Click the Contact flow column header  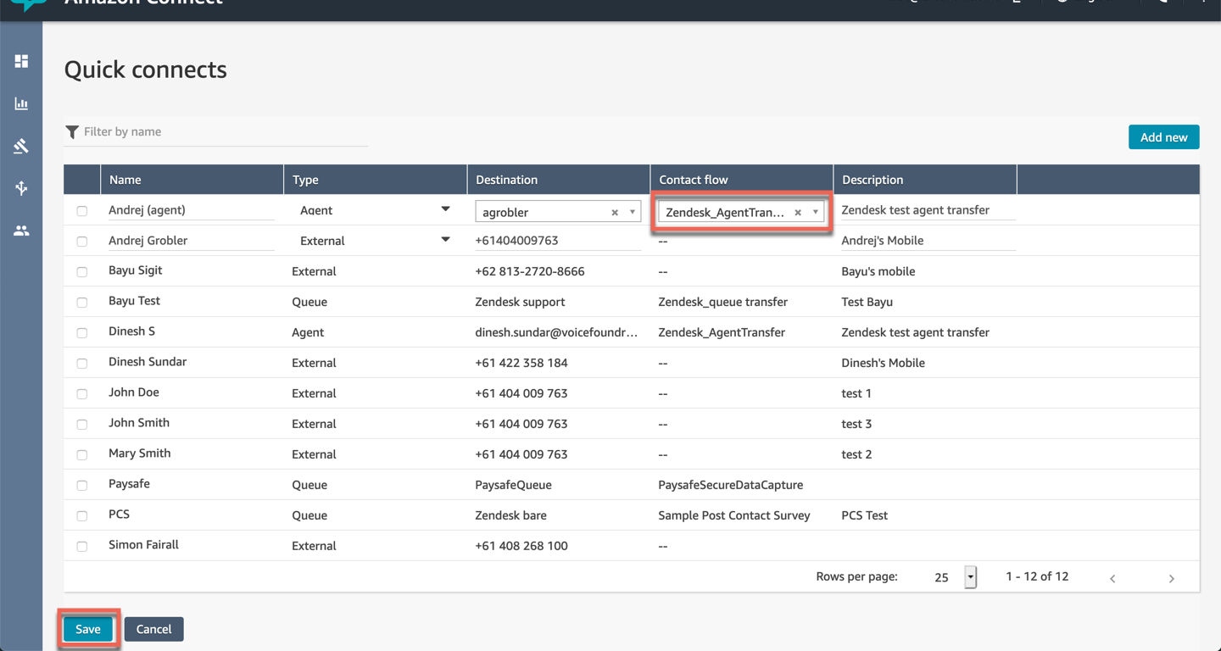(x=693, y=180)
